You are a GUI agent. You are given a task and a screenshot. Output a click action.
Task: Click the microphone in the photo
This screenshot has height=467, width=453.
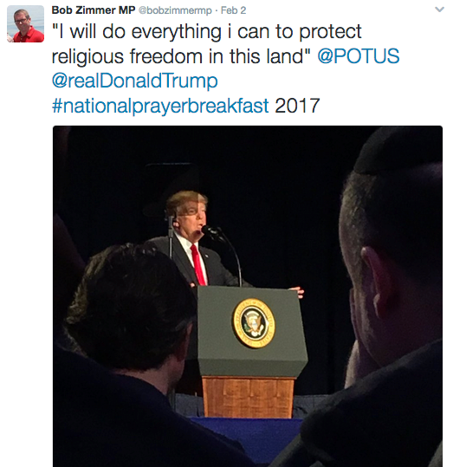210,230
